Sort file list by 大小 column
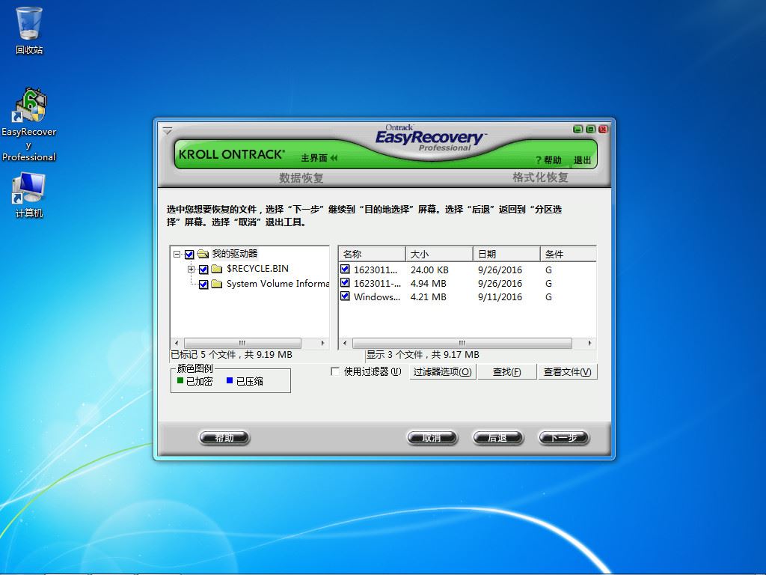This screenshot has width=766, height=575. pos(439,255)
